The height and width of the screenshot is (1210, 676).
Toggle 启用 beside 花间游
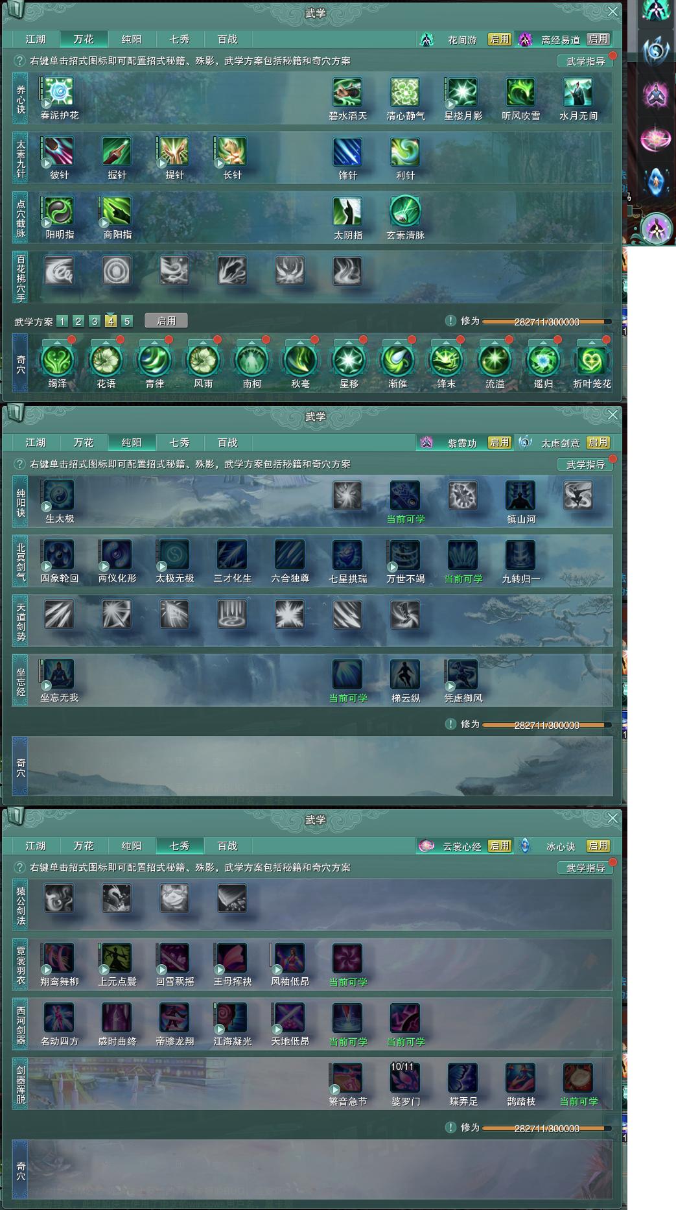[x=500, y=40]
